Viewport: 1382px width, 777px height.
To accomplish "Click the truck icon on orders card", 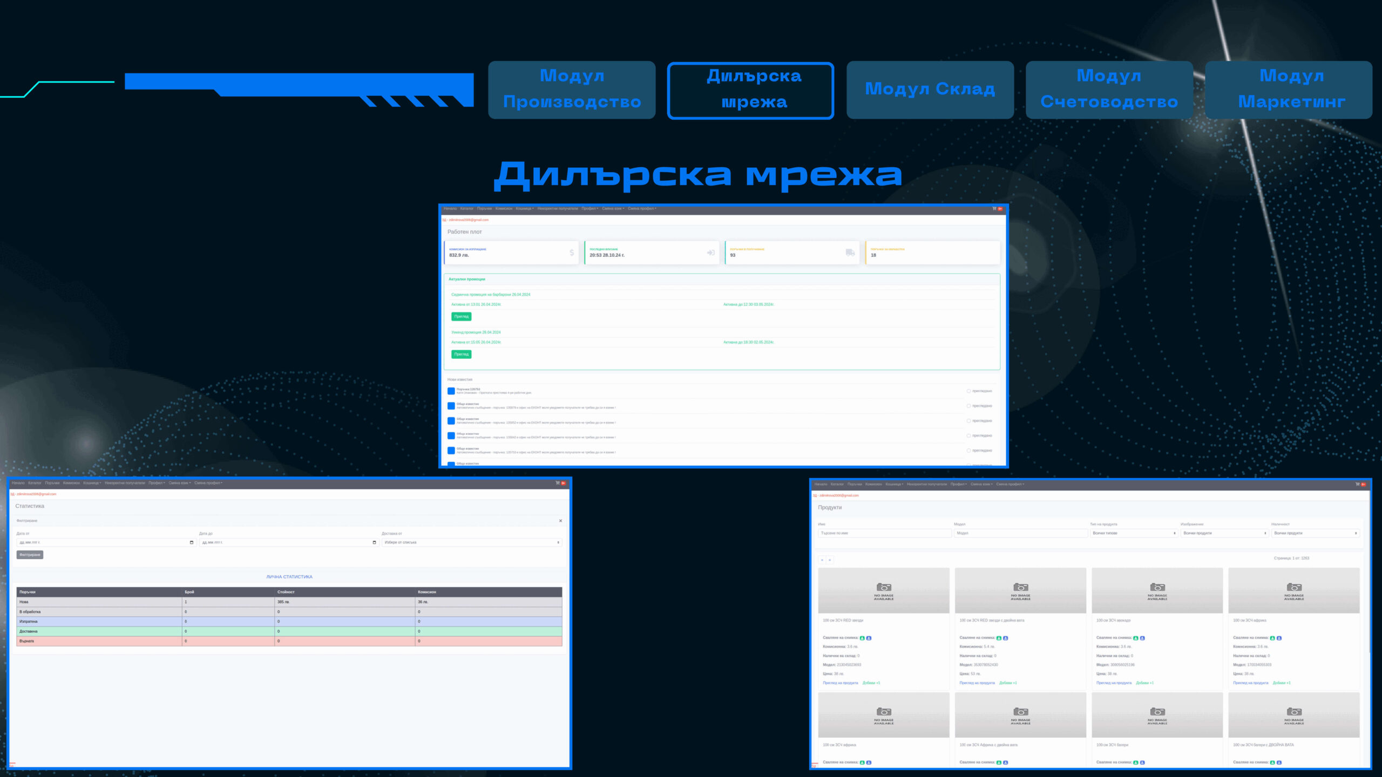I will (850, 253).
